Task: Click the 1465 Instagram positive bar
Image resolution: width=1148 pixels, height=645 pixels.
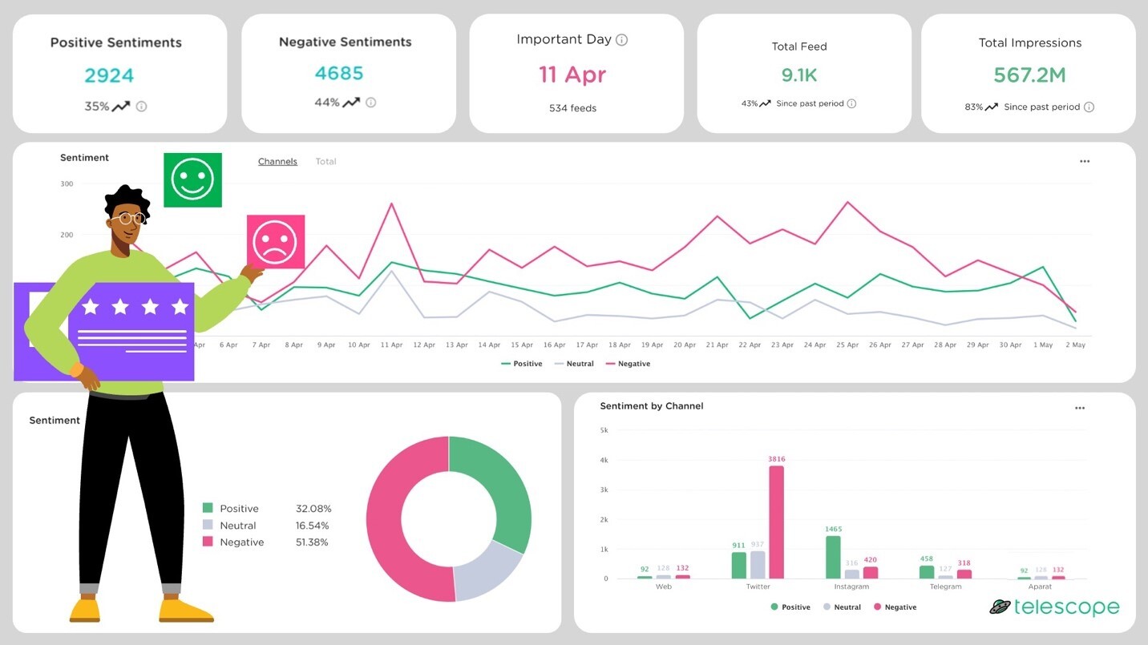Action: pyautogui.click(x=833, y=557)
